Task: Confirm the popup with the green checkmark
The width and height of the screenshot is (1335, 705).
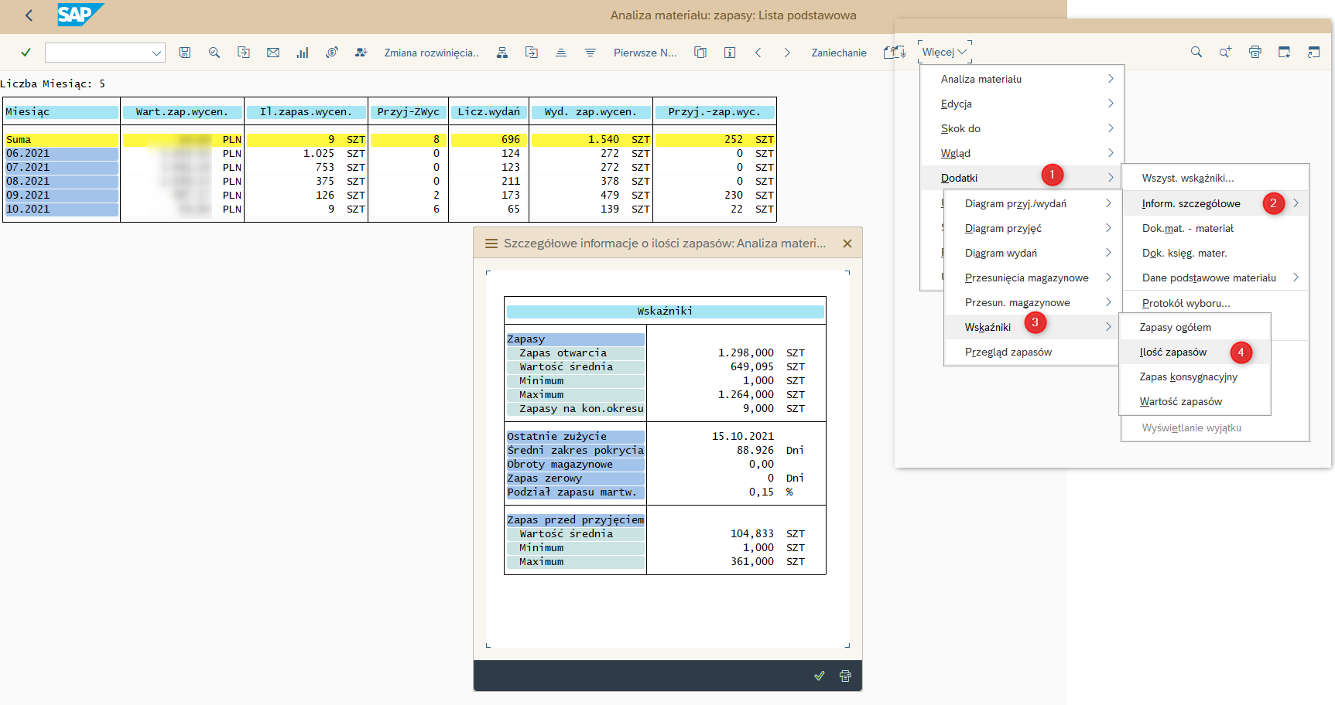Action: click(x=820, y=676)
